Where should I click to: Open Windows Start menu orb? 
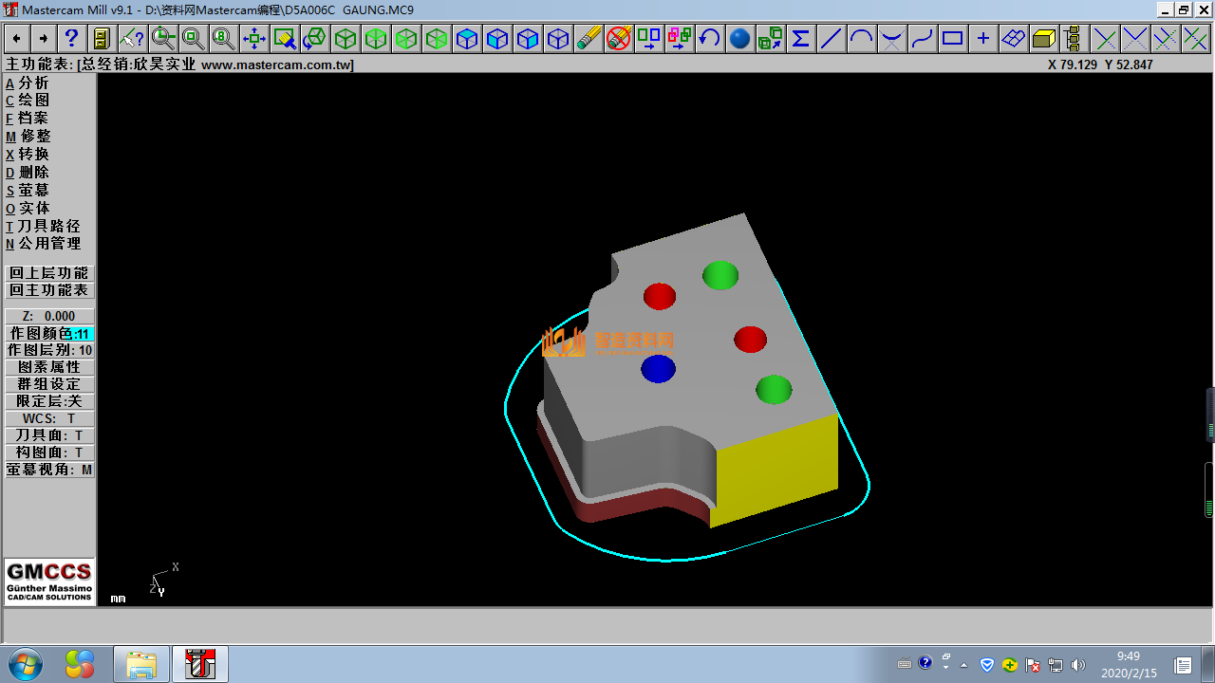[x=24, y=664]
